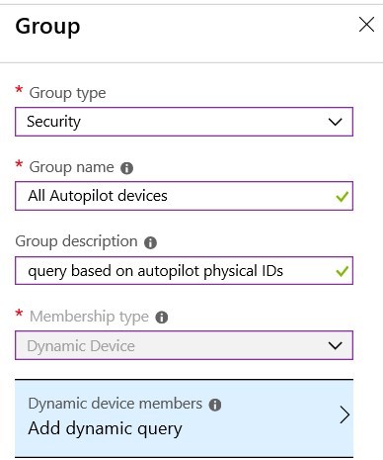Open the Group type dropdown showing Security
383x460 pixels.
184,122
